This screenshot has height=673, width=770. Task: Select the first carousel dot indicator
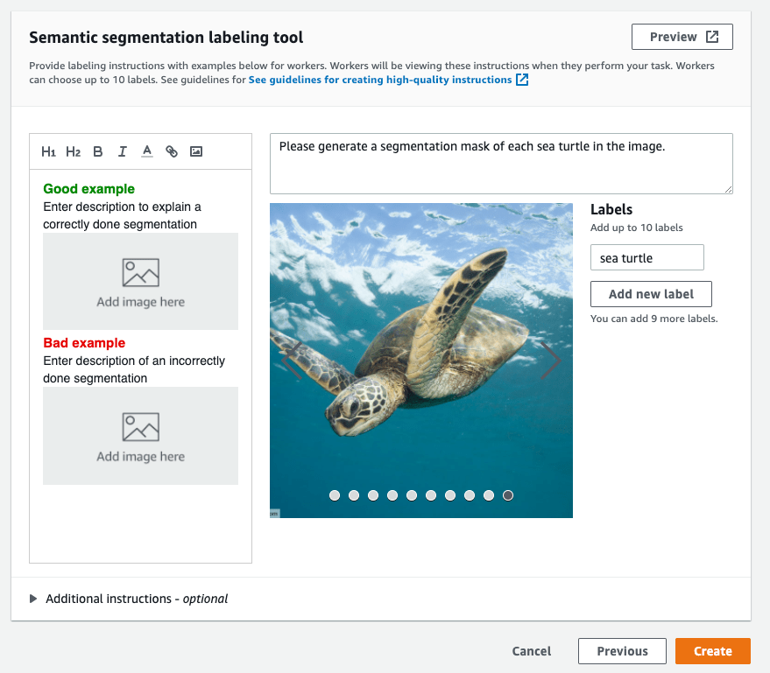point(335,495)
